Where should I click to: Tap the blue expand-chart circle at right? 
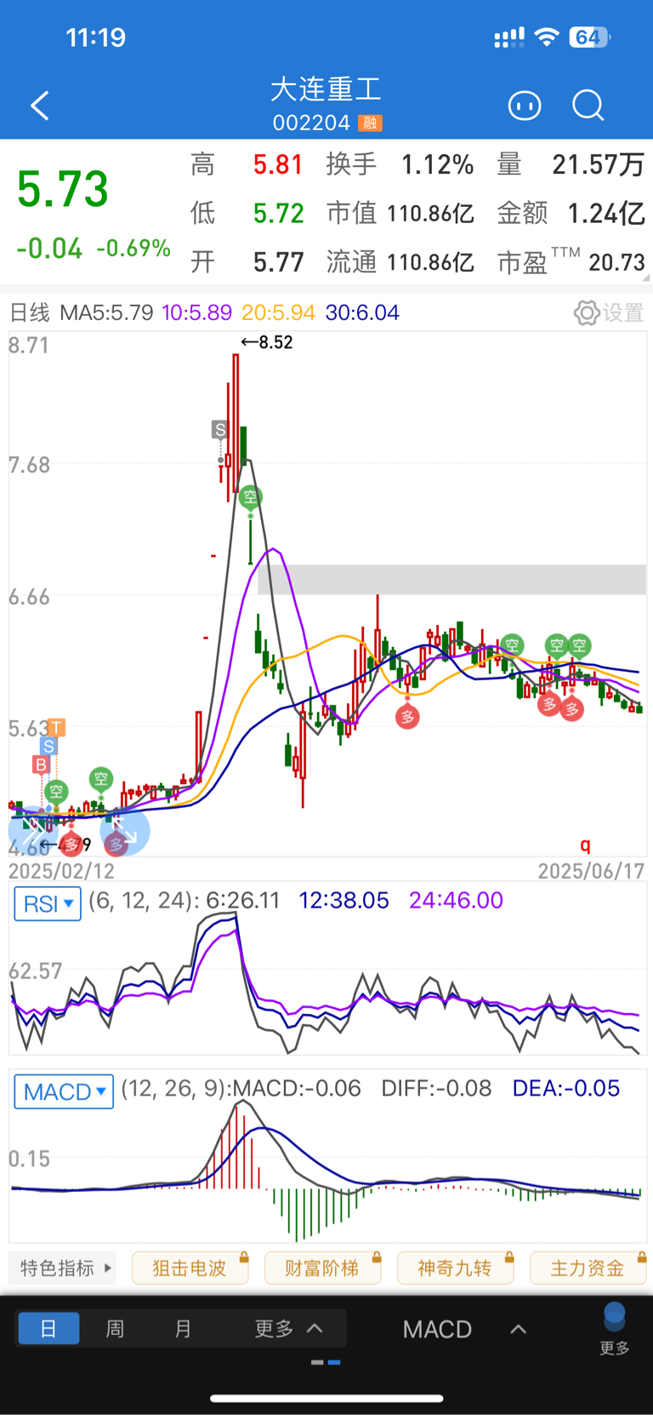(125, 831)
